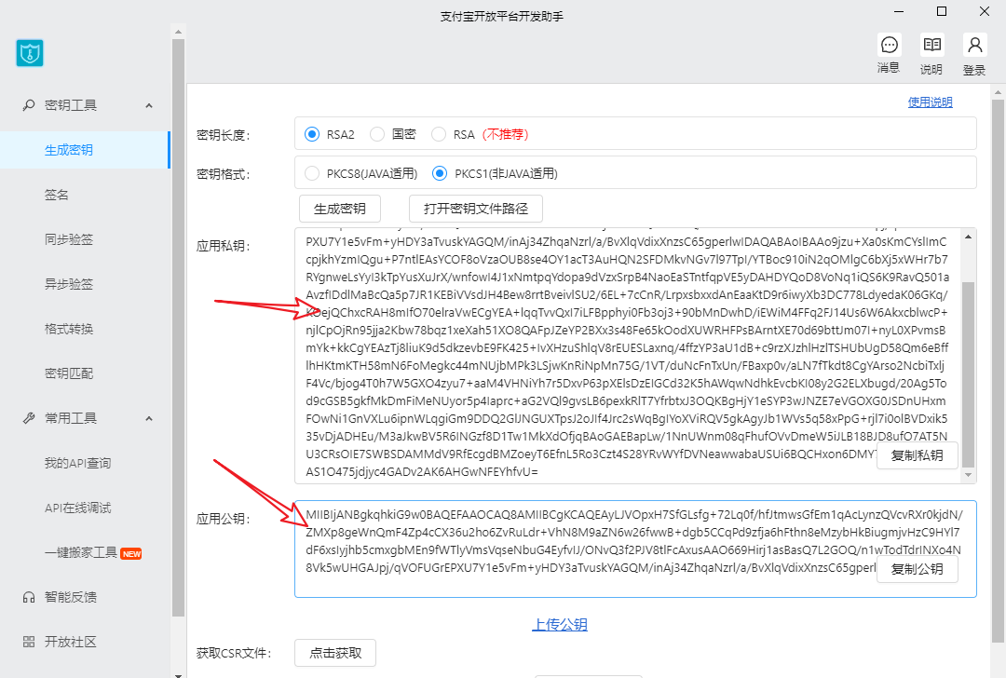Select the 国密 key length option
The height and width of the screenshot is (678, 1006).
pos(377,134)
